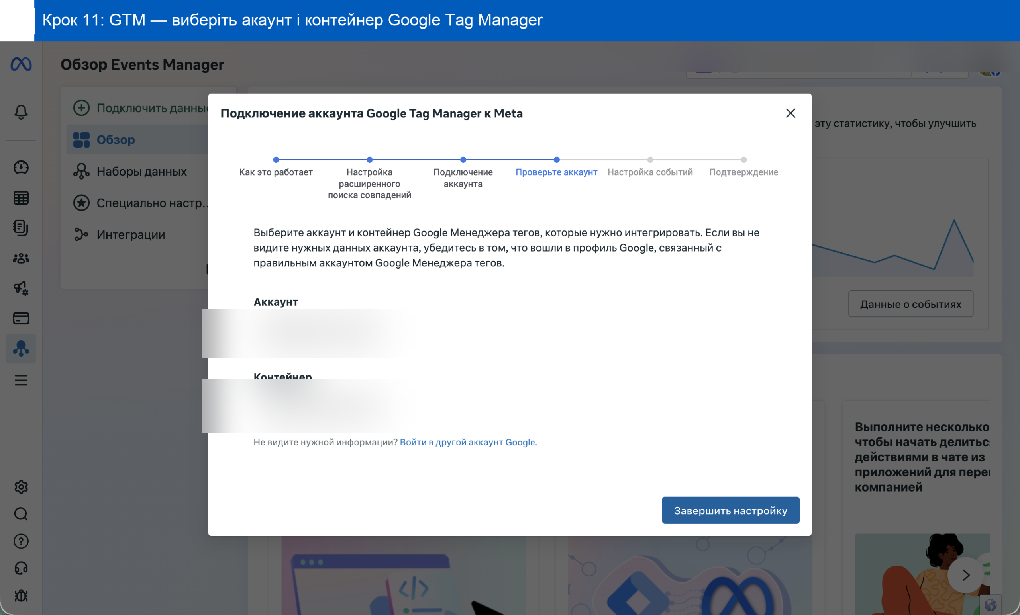Open the gauge dashboard icon in sidebar
1020x615 pixels.
tap(21, 167)
